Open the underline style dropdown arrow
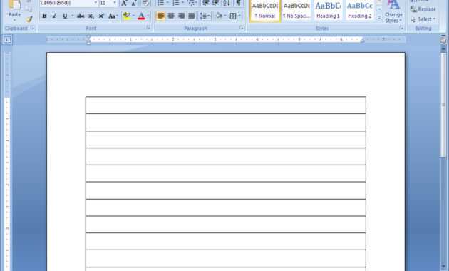Image resolution: width=449 pixels, height=271 pixels. pos(73,16)
